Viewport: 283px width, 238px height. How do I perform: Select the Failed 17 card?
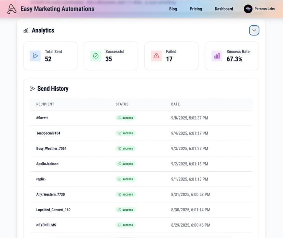tap(171, 56)
